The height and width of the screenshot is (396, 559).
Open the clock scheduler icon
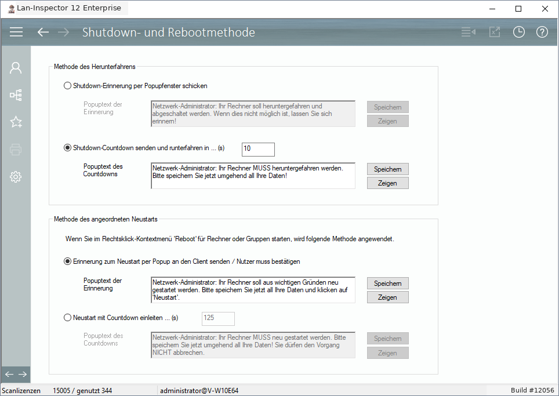click(519, 32)
